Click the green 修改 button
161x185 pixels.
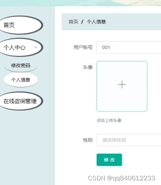tap(109, 160)
